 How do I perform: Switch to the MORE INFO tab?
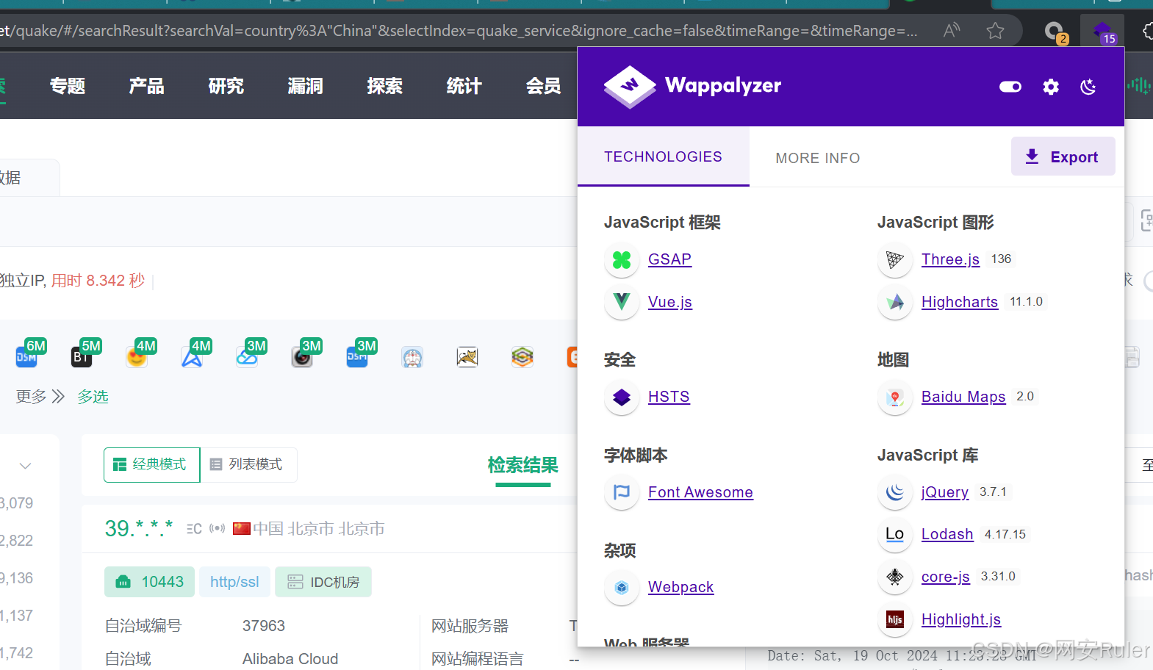(x=818, y=158)
